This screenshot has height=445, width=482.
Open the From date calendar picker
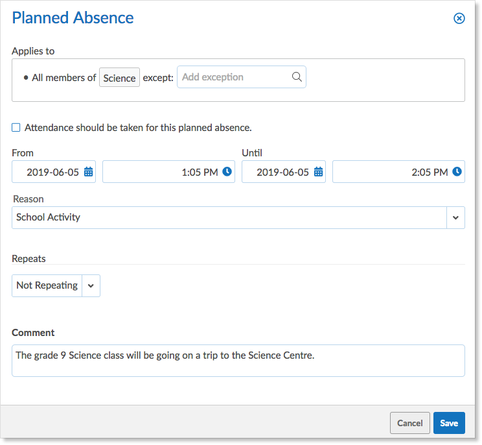coord(88,172)
